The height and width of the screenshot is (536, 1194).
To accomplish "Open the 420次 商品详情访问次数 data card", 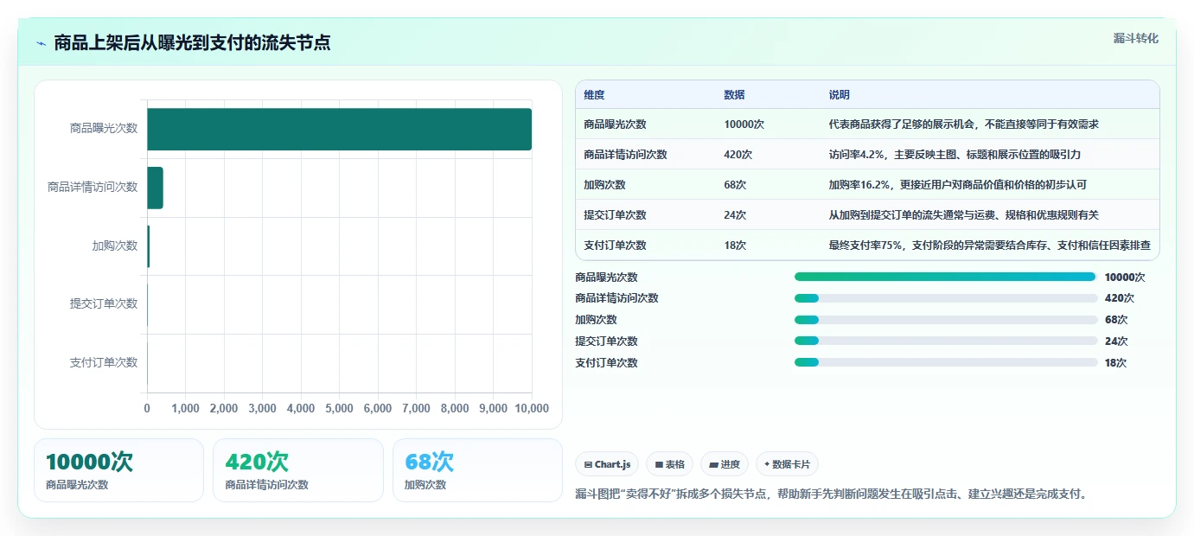I will (x=297, y=470).
